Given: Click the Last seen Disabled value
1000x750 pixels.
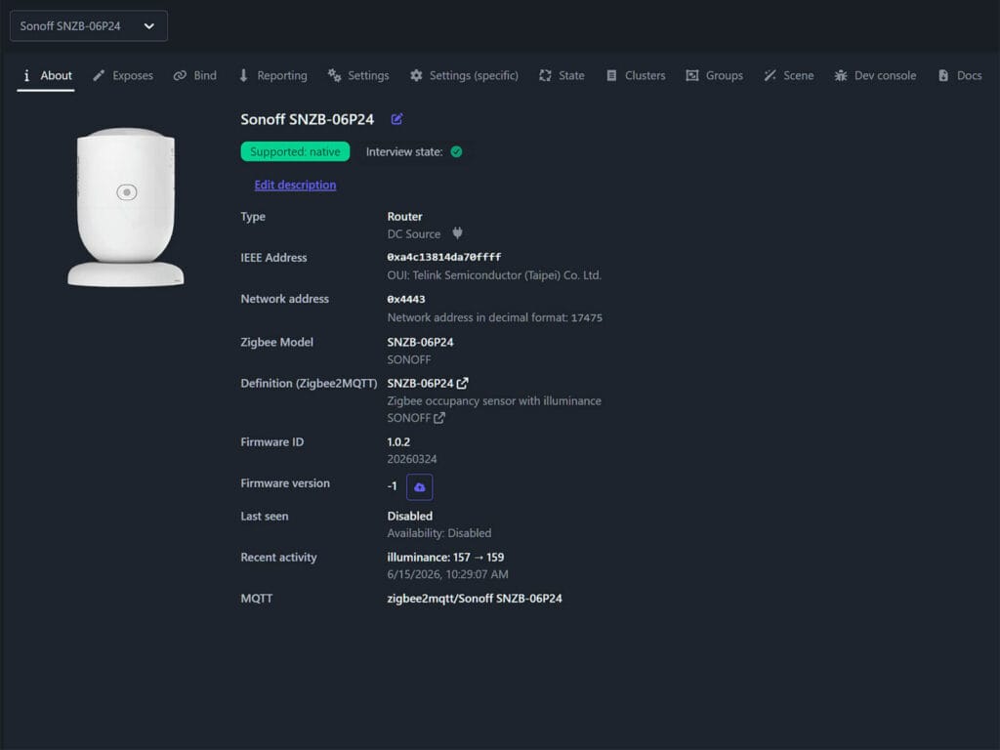Looking at the screenshot, I should coord(409,516).
